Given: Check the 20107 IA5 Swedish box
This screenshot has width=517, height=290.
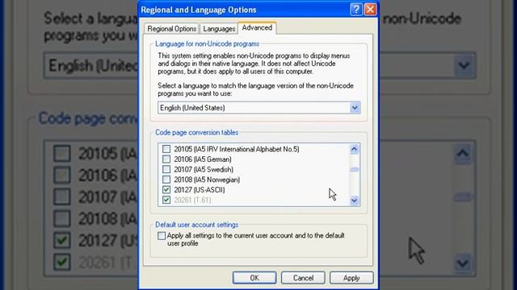Looking at the screenshot, I should pos(166,169).
